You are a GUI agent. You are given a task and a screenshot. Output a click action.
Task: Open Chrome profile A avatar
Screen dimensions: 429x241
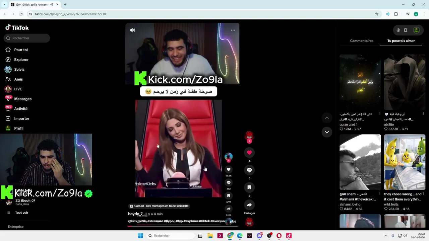(x=416, y=14)
